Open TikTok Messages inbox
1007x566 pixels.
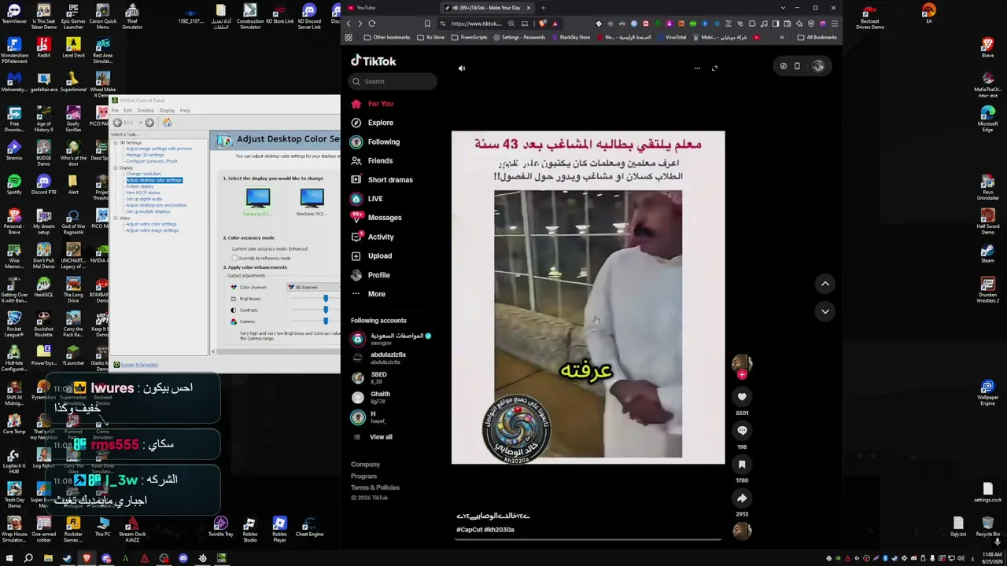click(x=377, y=218)
